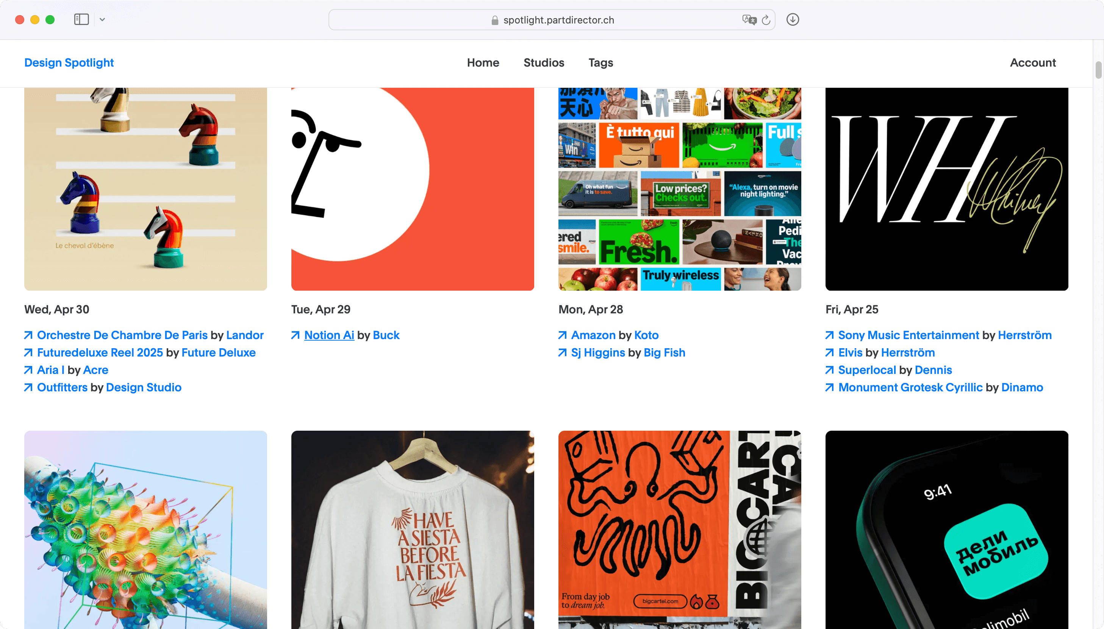This screenshot has width=1104, height=629.
Task: Click arrow icon beside Outfitters
Action: (28, 388)
